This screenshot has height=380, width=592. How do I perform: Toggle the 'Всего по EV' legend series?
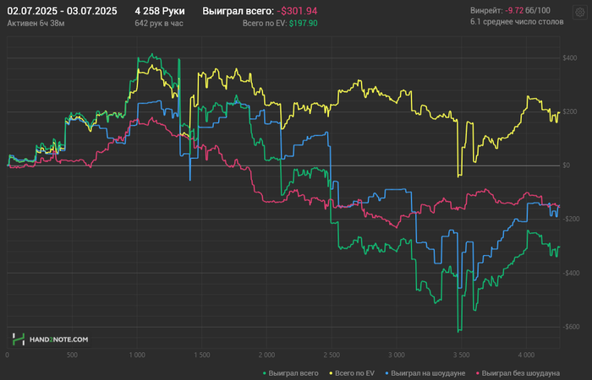(x=352, y=373)
